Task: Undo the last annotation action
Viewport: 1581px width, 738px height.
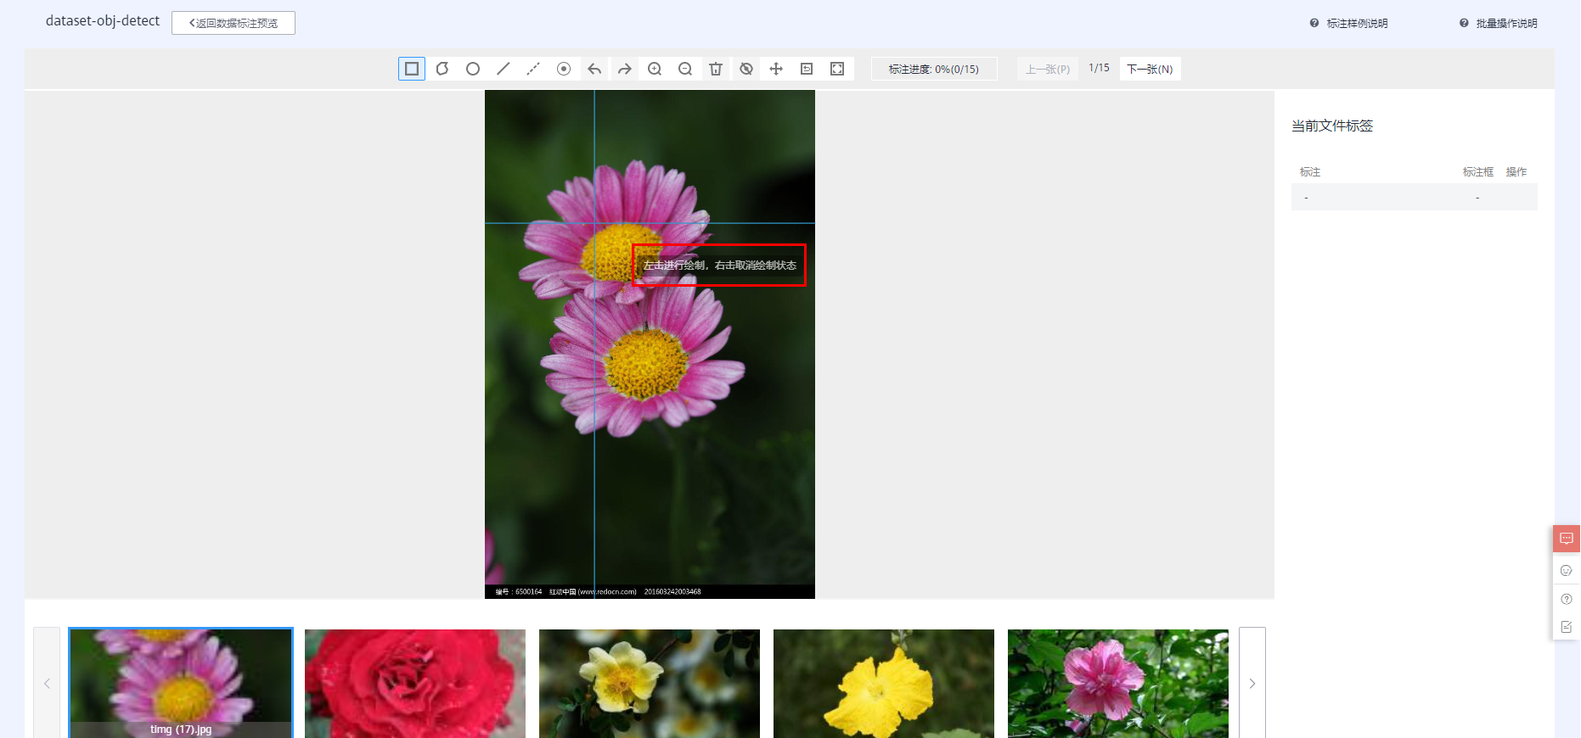Action: pyautogui.click(x=594, y=69)
